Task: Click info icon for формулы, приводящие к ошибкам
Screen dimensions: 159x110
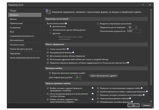Action: tap(93, 88)
